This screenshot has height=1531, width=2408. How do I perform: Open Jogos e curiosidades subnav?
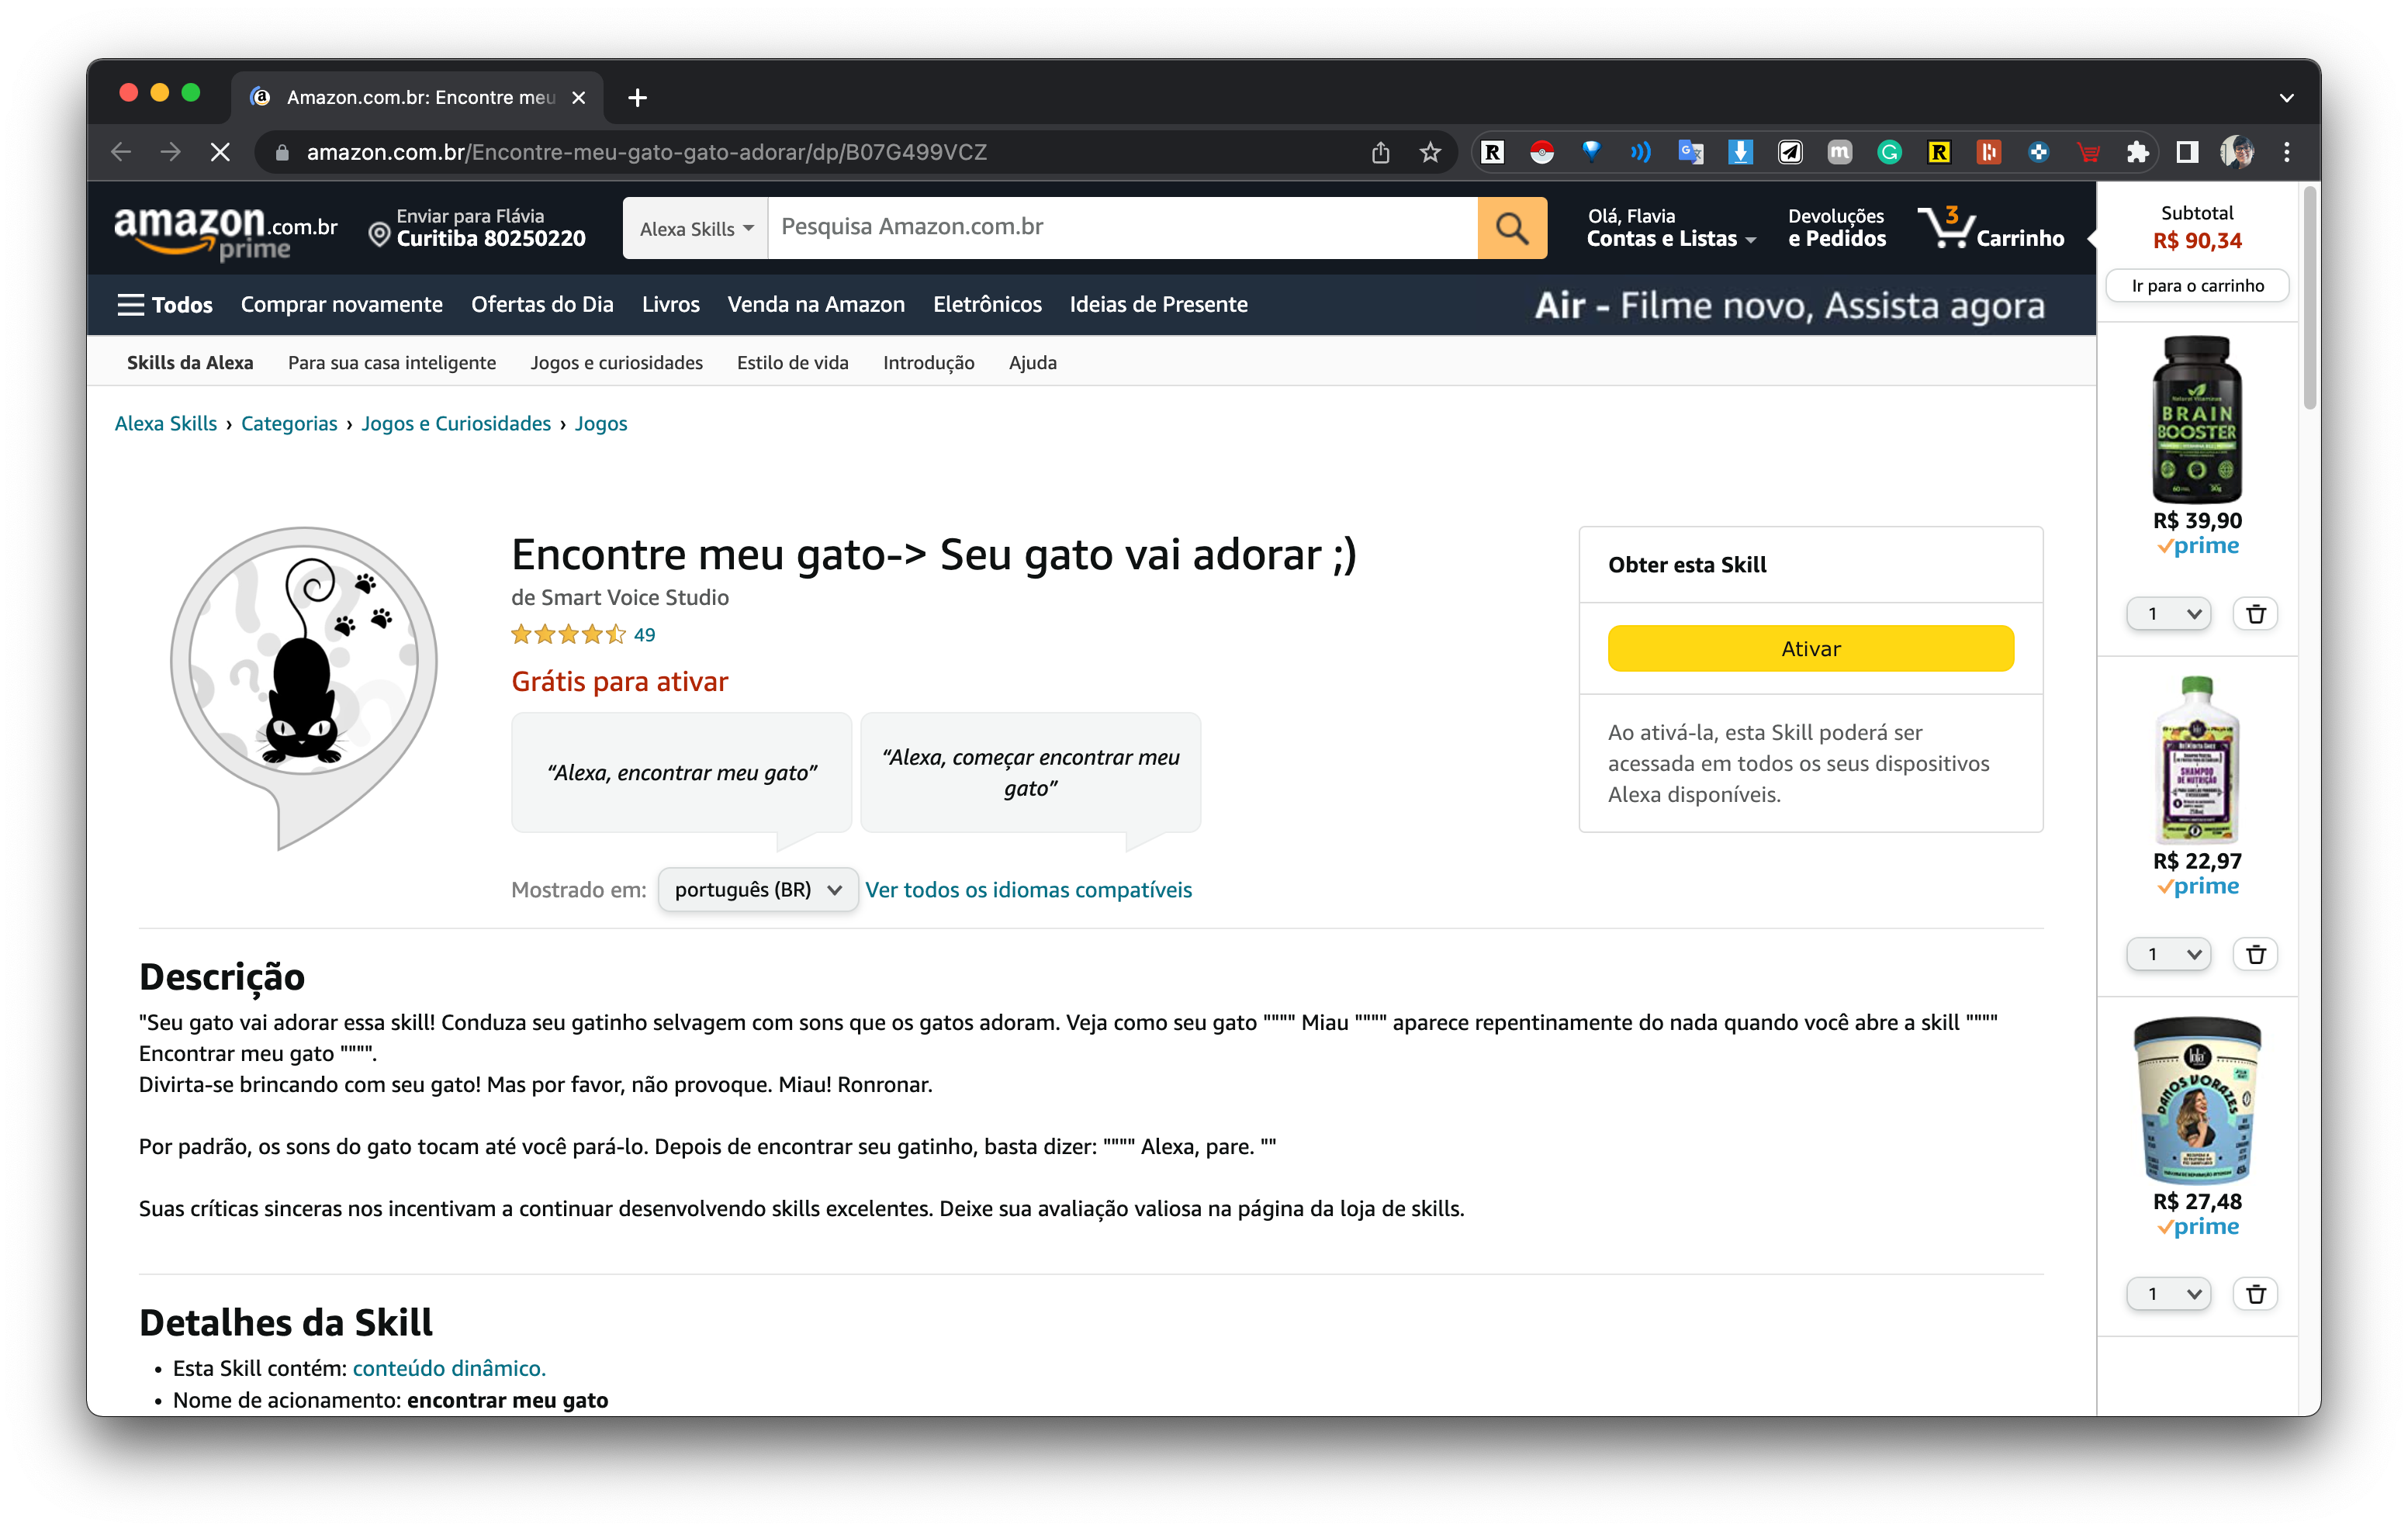pyautogui.click(x=616, y=363)
